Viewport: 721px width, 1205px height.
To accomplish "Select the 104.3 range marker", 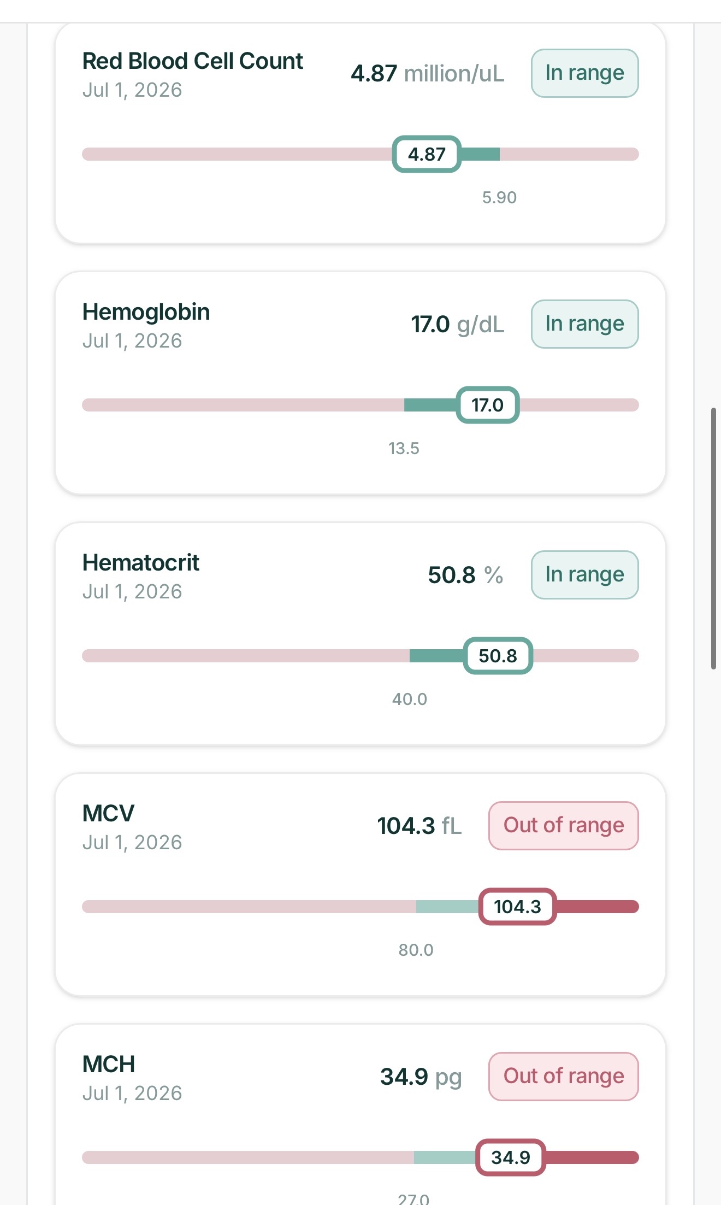I will pos(517,907).
